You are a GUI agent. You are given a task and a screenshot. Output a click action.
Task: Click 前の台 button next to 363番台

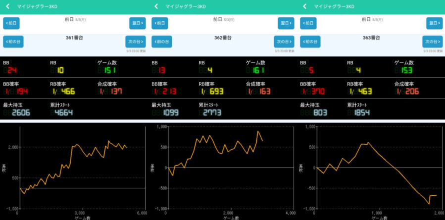point(310,42)
